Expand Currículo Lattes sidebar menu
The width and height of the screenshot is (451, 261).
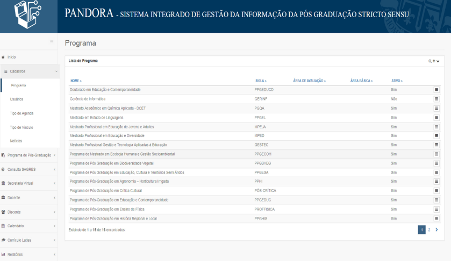coord(29,240)
